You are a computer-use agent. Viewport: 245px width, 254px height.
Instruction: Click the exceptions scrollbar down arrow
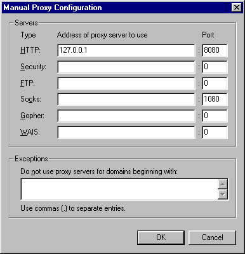(x=223, y=194)
